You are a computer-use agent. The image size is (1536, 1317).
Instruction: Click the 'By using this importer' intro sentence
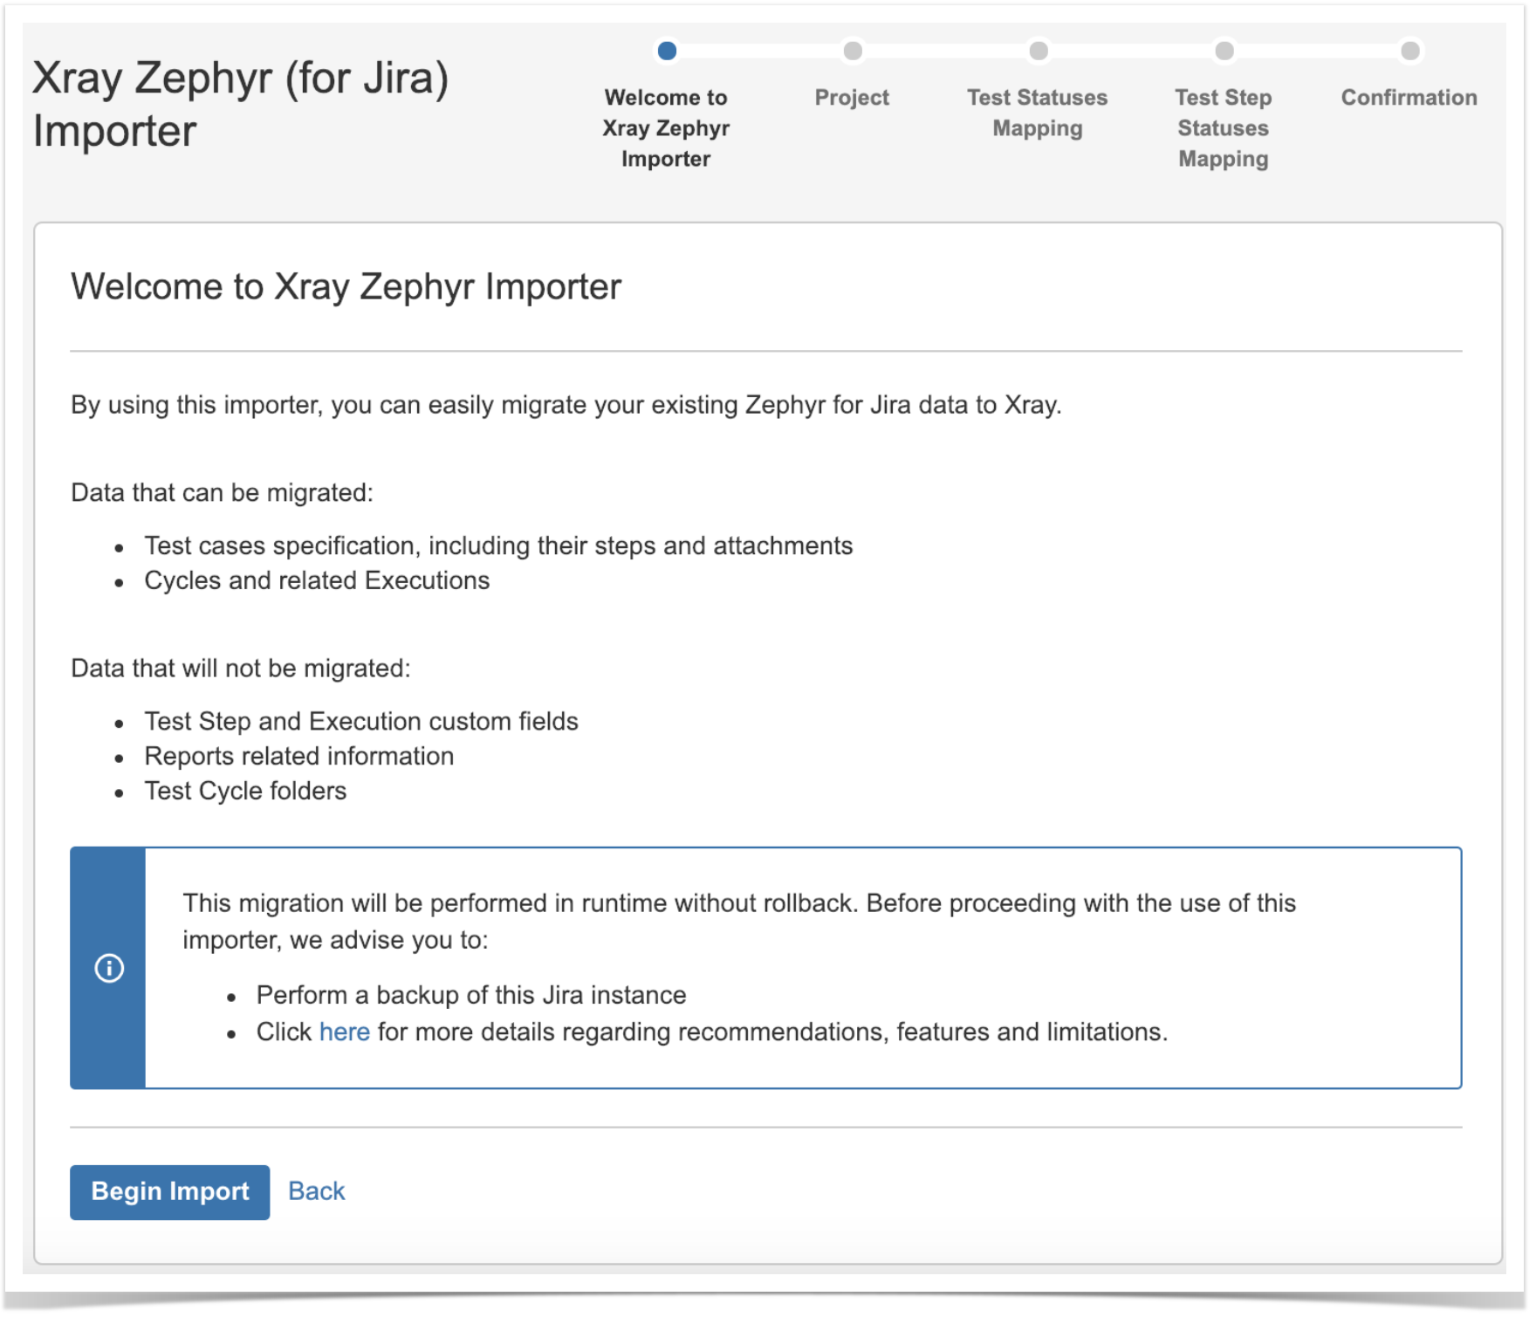point(566,405)
